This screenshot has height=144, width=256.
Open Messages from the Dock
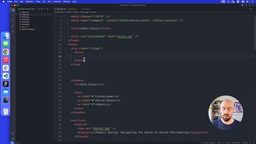coord(6,44)
